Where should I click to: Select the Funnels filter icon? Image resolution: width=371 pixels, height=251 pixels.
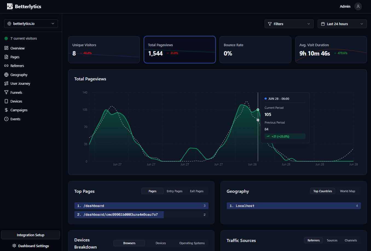(6, 92)
